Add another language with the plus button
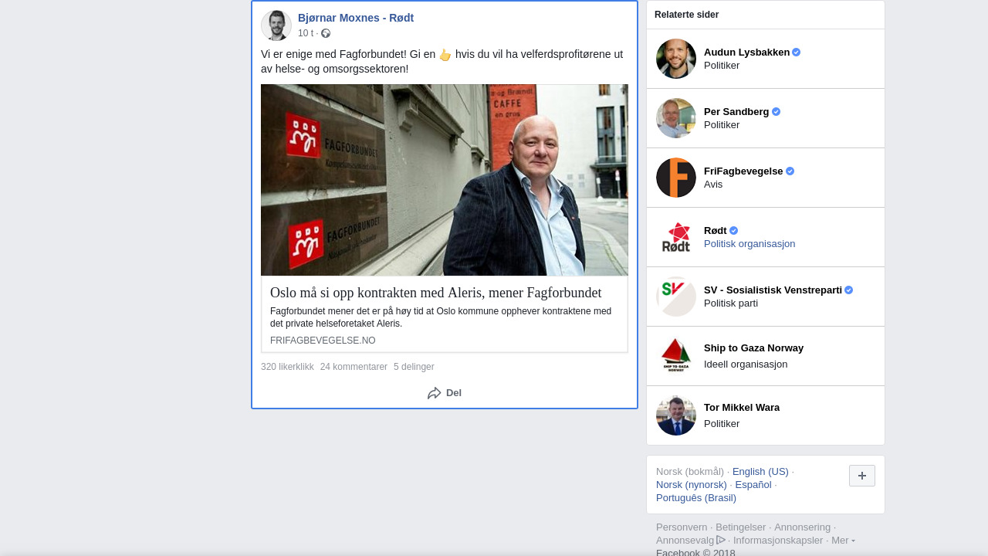The image size is (988, 556). (862, 476)
